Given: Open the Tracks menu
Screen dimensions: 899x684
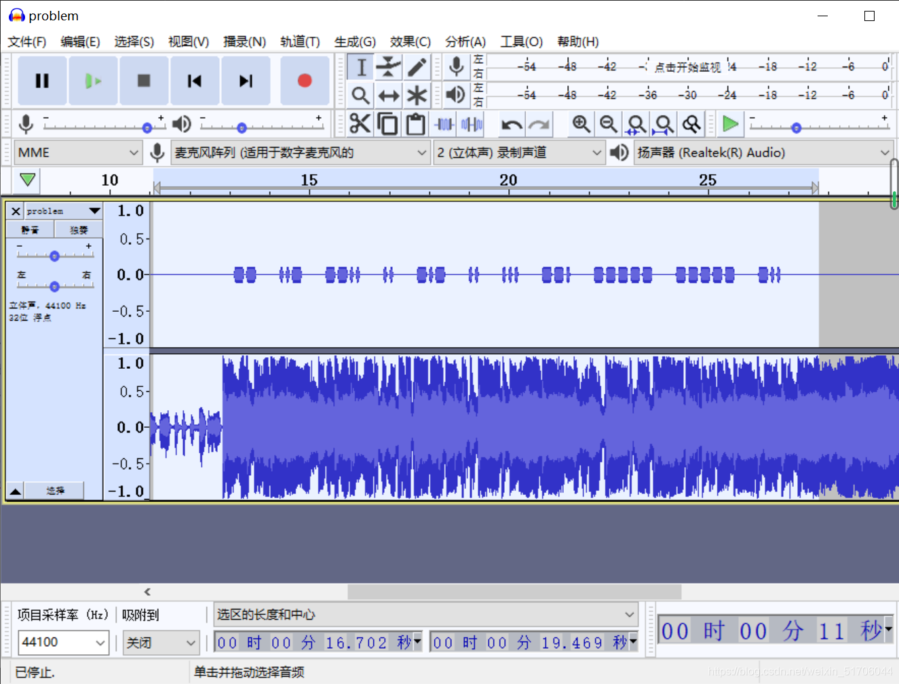Looking at the screenshot, I should point(300,42).
